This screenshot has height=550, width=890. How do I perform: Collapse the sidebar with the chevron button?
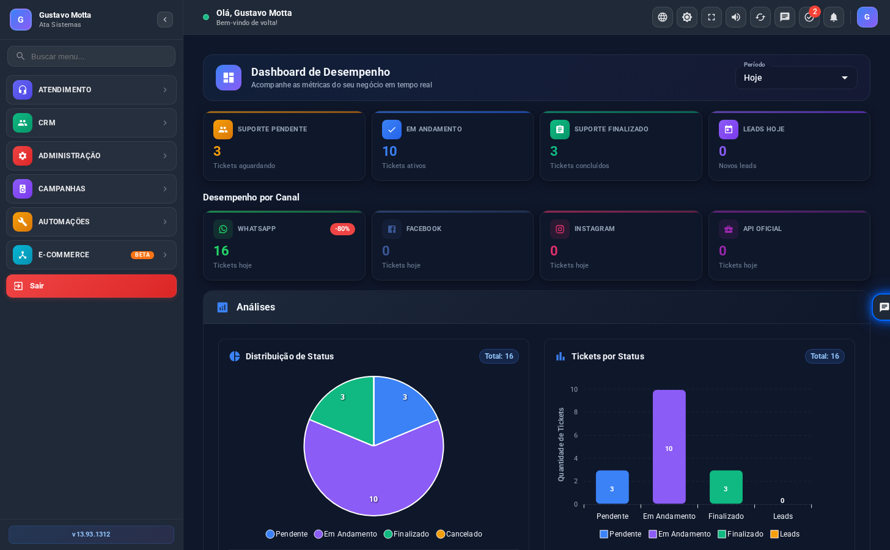point(165,20)
